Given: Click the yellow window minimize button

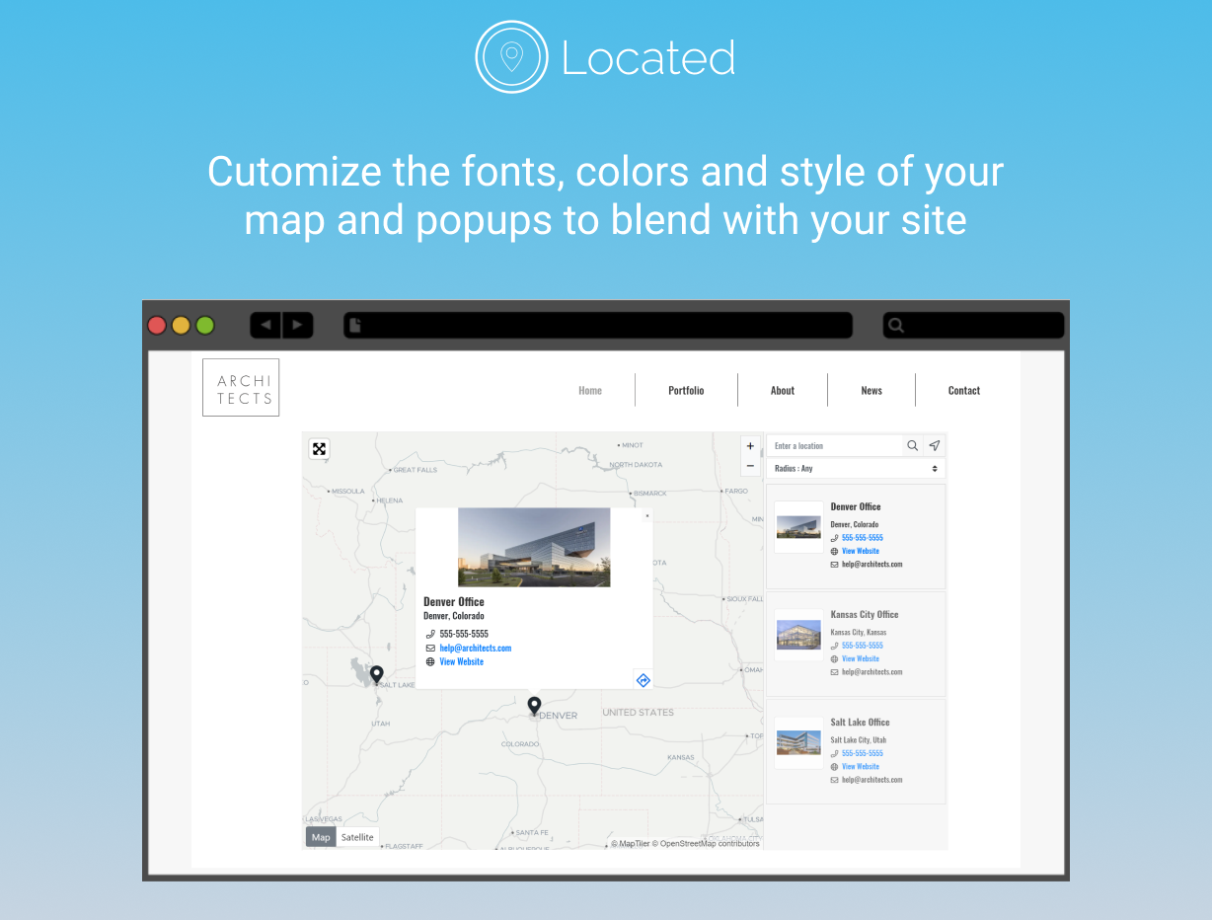Looking at the screenshot, I should 181,325.
